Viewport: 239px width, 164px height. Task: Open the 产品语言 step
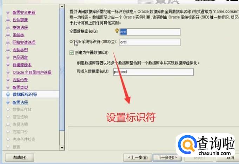pos(20,57)
